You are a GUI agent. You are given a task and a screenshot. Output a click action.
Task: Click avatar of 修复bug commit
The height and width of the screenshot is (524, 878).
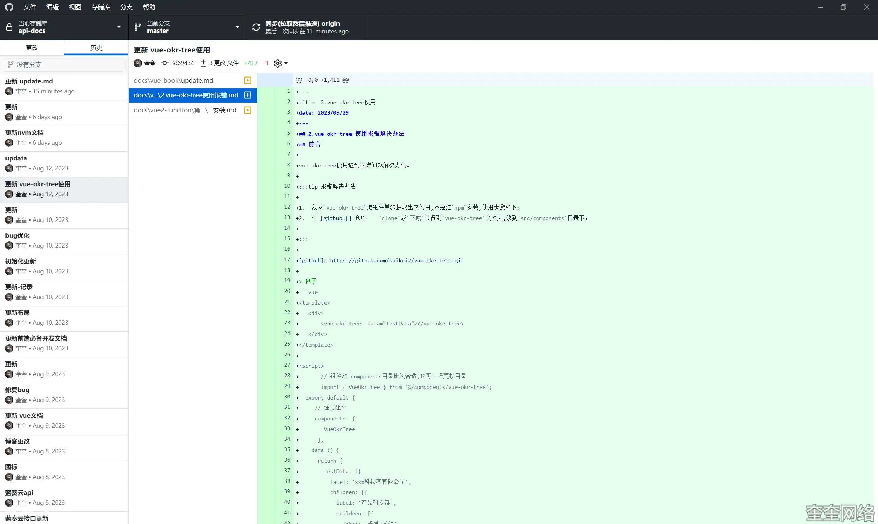point(9,400)
